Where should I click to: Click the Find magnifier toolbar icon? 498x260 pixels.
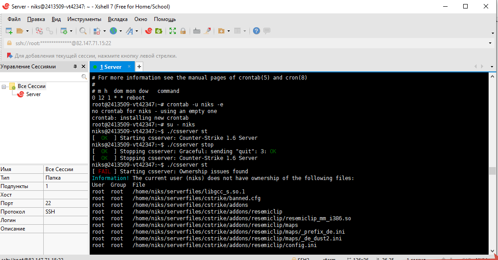[x=83, y=31]
